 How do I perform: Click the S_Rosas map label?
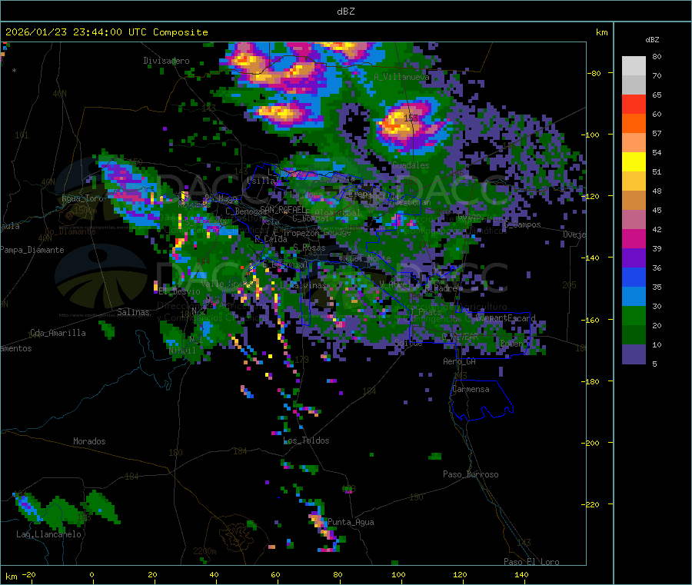click(309, 248)
